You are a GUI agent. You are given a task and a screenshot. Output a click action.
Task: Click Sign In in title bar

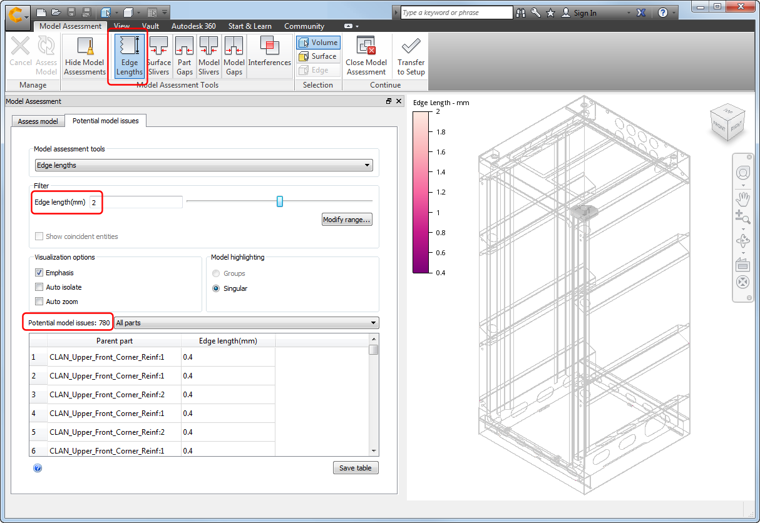click(585, 13)
